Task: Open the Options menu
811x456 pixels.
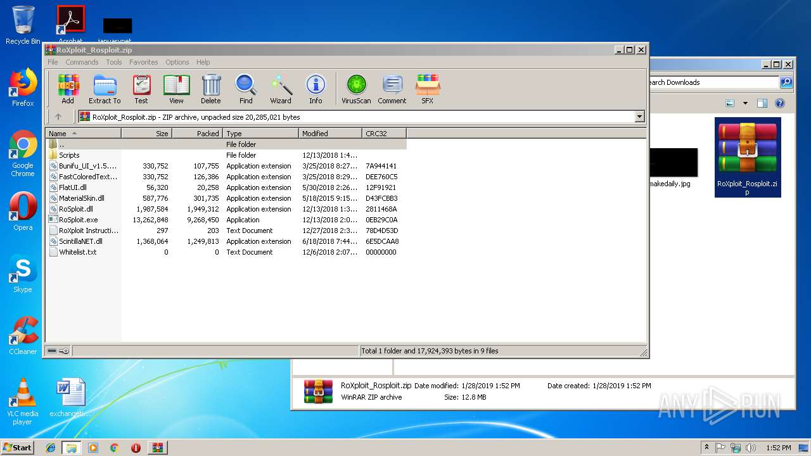Action: pos(177,62)
